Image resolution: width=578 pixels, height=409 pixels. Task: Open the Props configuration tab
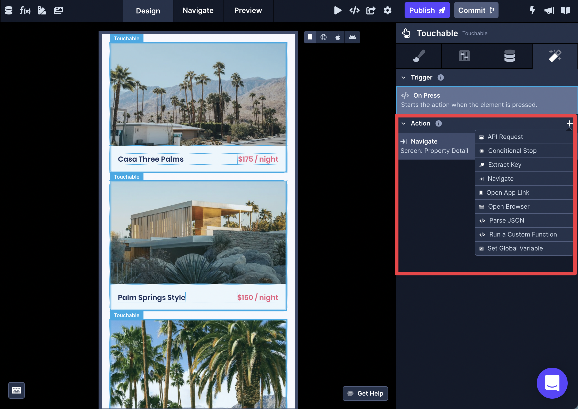464,56
